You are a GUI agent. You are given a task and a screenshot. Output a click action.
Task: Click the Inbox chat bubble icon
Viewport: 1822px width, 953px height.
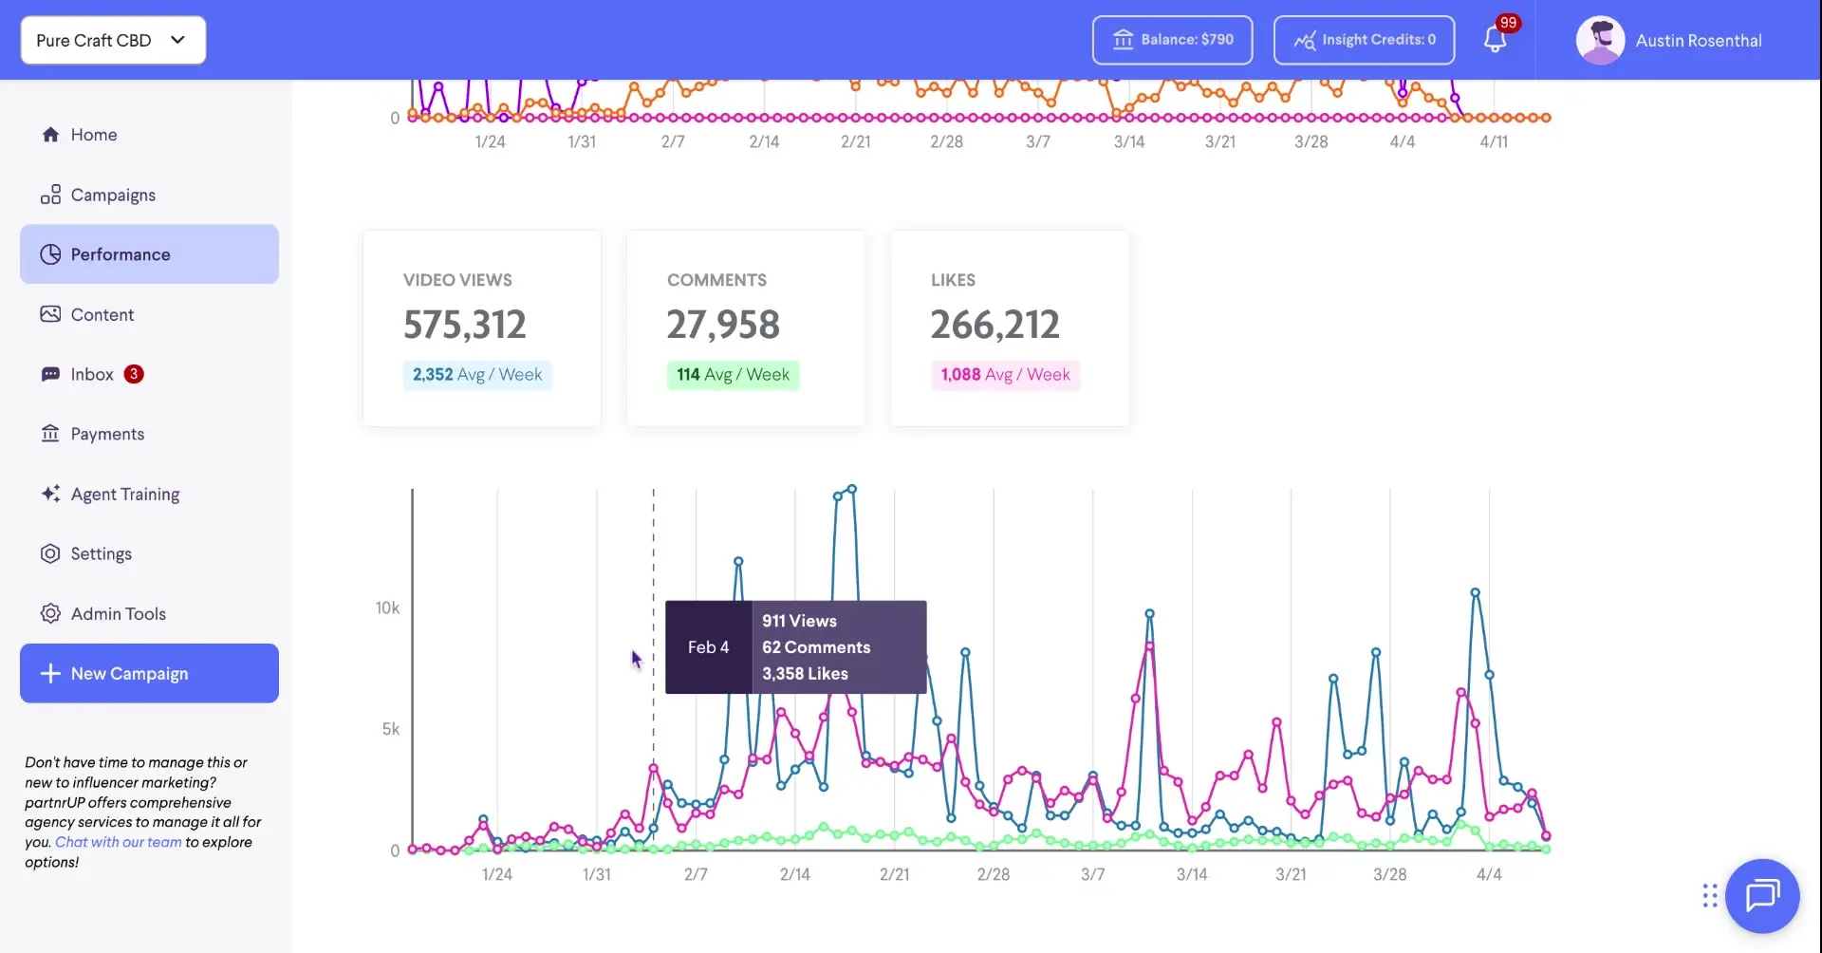(50, 373)
